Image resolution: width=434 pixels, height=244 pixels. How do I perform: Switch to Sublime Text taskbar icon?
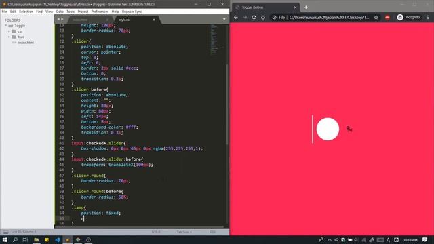[x=68, y=239]
